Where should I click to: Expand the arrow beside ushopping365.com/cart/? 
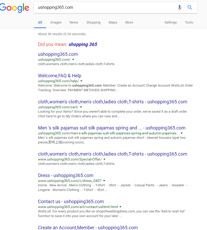point(81,107)
